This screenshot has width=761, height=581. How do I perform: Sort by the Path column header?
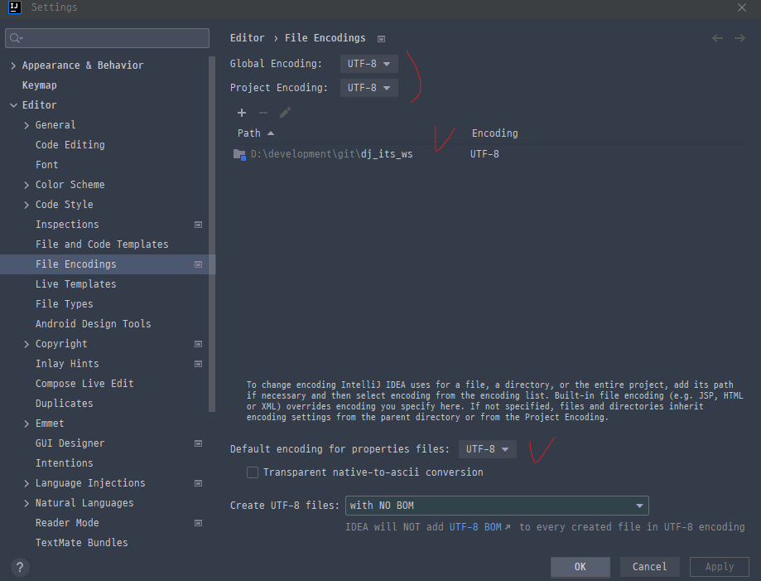(256, 133)
